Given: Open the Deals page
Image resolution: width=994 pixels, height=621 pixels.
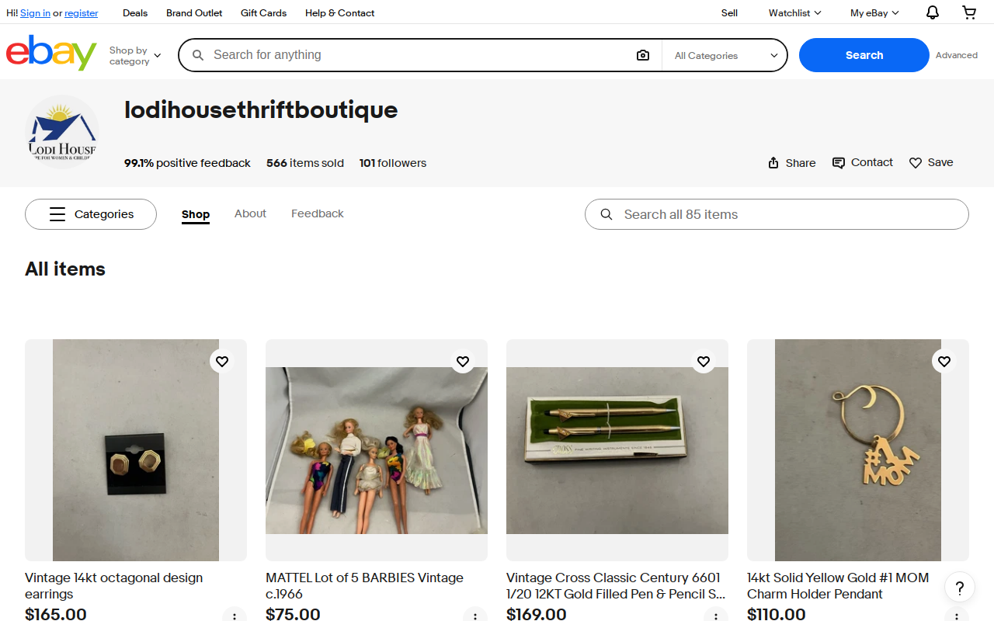Looking at the screenshot, I should click(135, 12).
